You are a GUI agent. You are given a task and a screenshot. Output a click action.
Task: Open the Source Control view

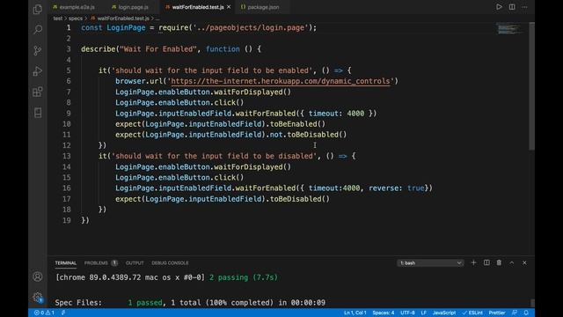[37, 50]
